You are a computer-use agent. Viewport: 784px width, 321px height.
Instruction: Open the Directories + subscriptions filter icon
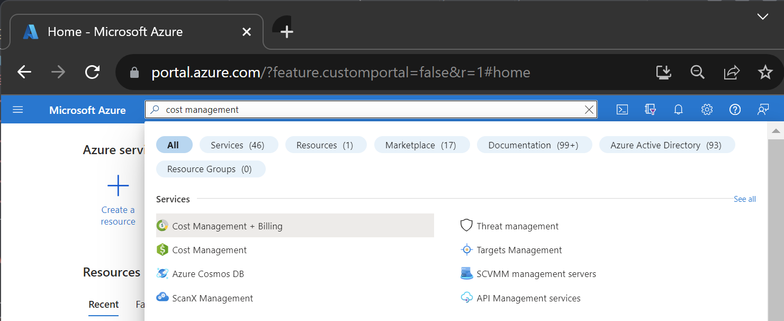click(x=651, y=110)
